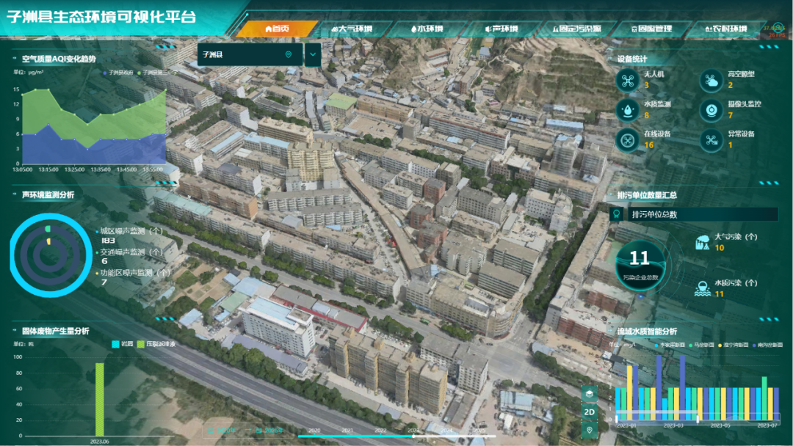Viewport: 793px width, 446px height.
Task: Click the online devices (在线设备) icon
Action: [627, 139]
